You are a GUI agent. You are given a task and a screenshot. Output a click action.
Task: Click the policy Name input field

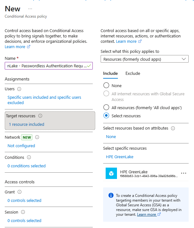pyautogui.click(x=47, y=66)
